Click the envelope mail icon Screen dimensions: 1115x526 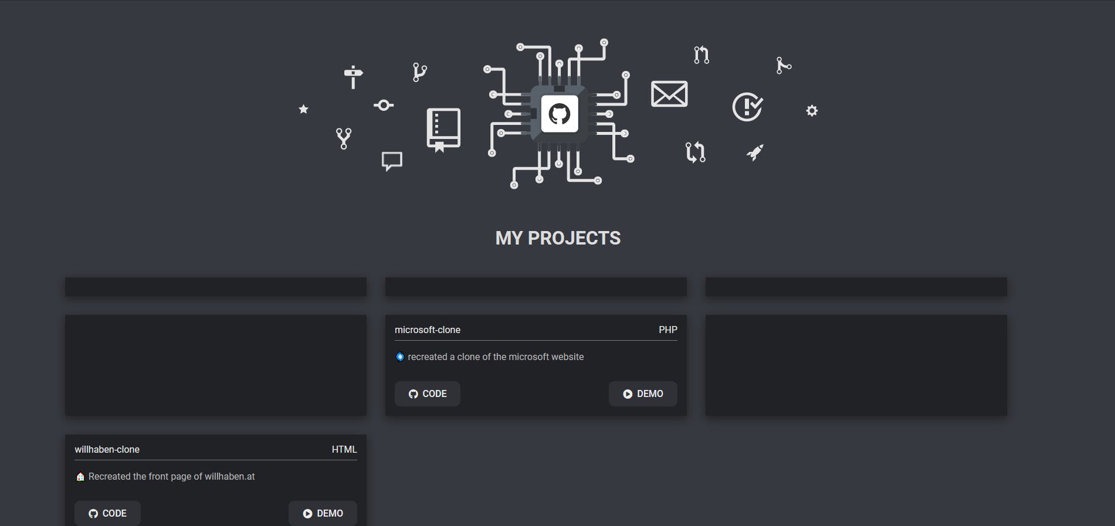669,94
